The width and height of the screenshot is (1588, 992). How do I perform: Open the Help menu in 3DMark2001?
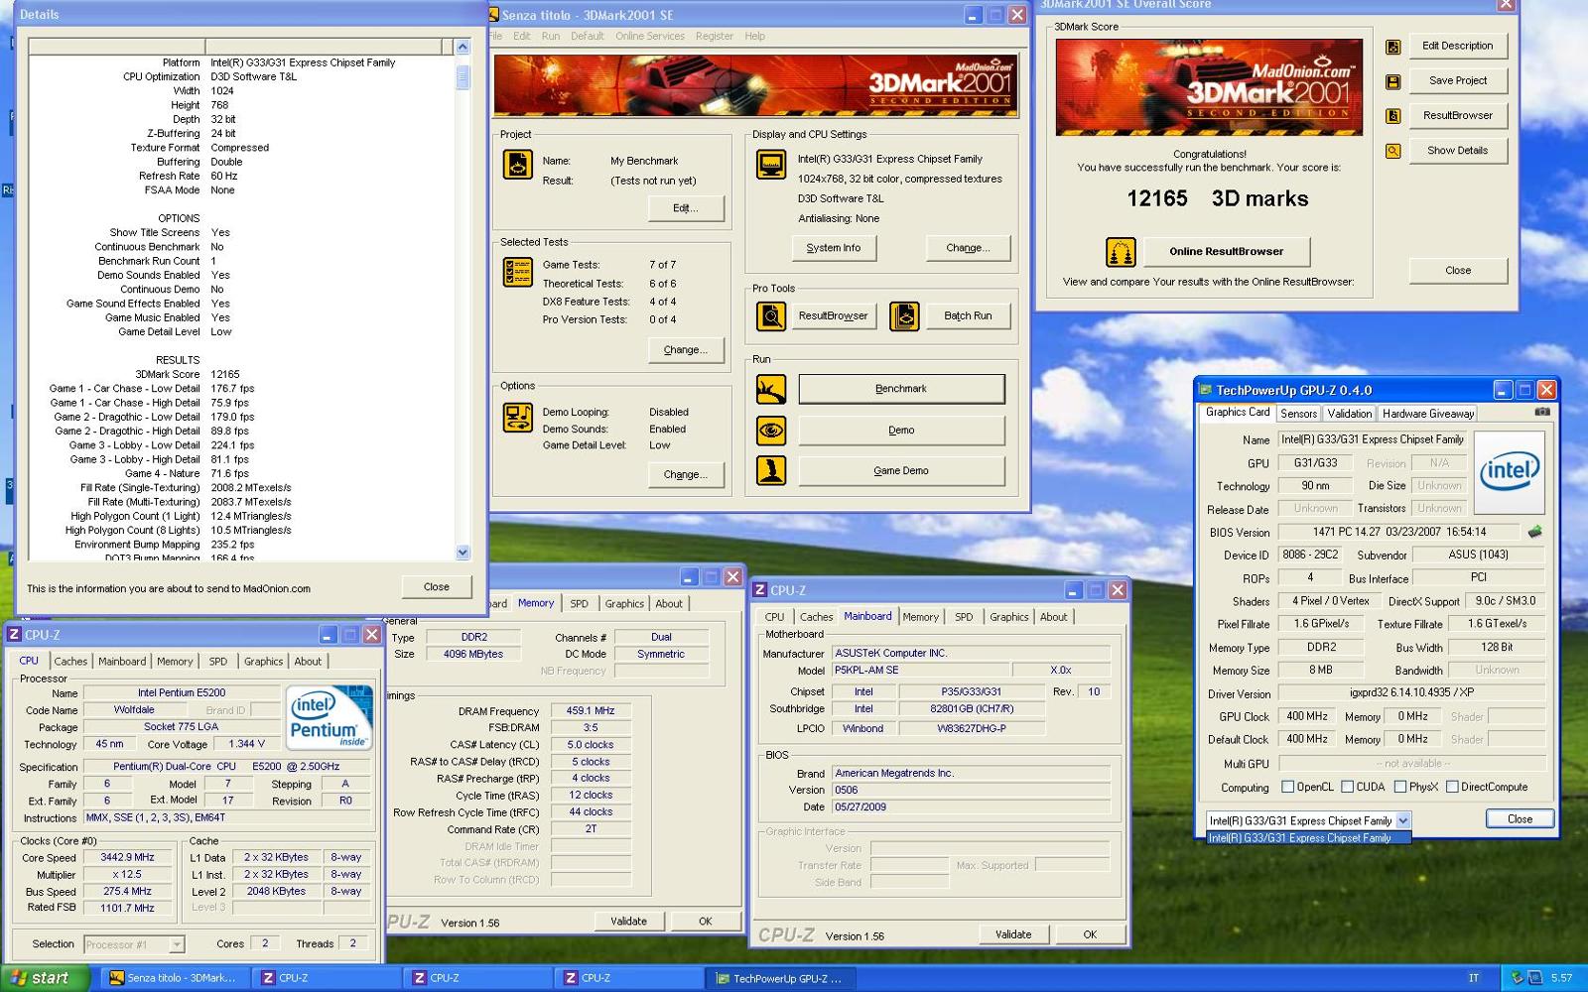tap(755, 36)
